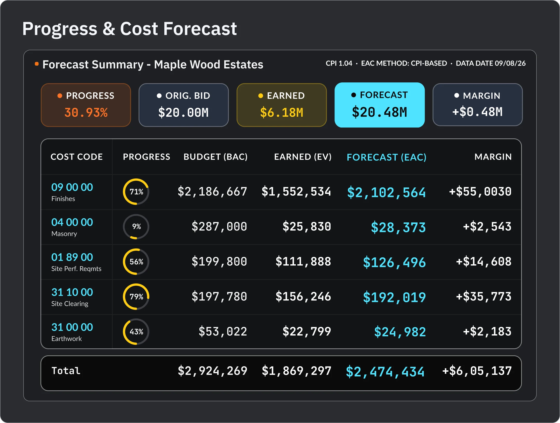This screenshot has width=560, height=423.
Task: Click the Total margin +$6,05,137
Action: [477, 371]
